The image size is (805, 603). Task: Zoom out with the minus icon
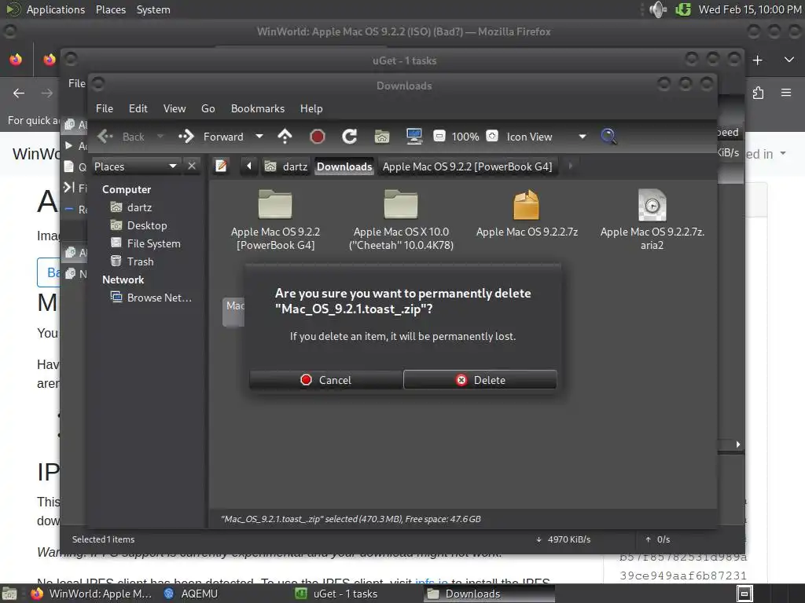tap(439, 136)
